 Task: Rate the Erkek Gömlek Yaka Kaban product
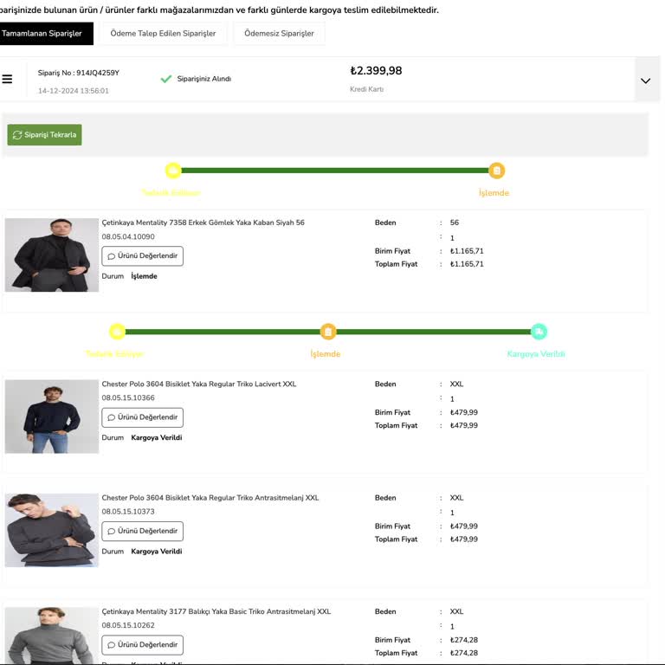click(x=143, y=256)
